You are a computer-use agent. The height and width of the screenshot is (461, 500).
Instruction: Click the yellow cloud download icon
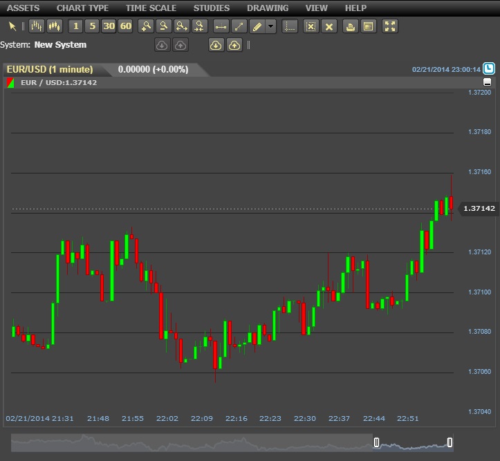[x=216, y=45]
